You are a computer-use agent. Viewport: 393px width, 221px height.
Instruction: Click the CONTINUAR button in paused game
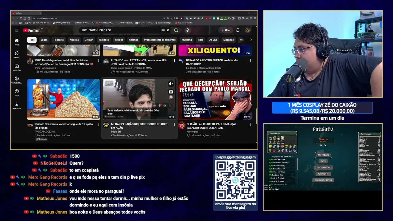[323, 155]
